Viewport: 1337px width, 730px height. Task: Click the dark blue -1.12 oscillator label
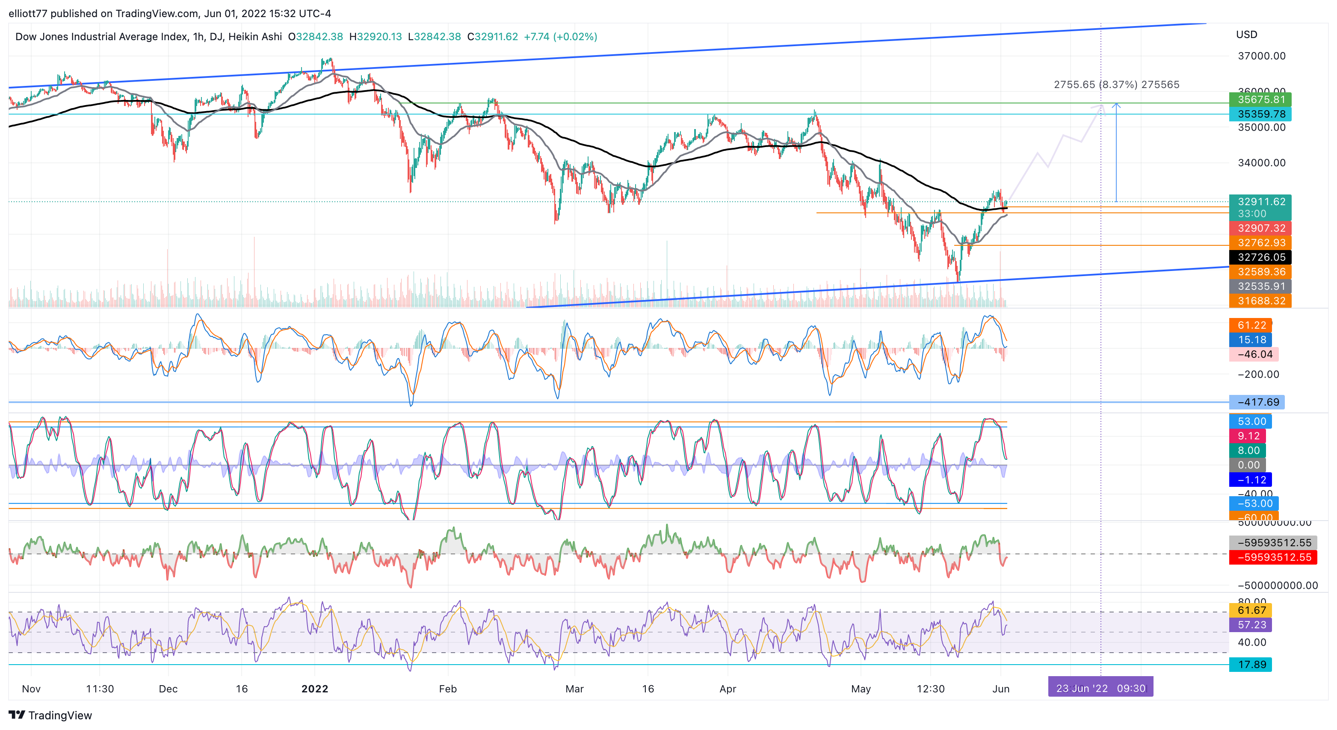(1250, 480)
